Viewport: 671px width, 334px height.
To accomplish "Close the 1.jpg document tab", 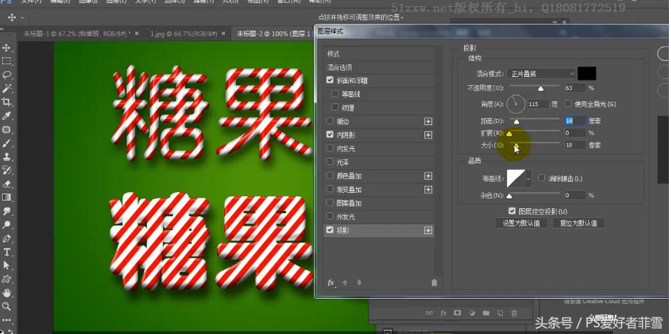I will pos(223,34).
